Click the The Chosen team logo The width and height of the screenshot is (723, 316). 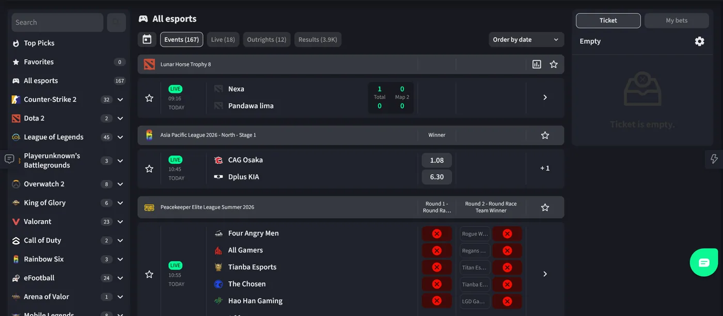pos(218,284)
